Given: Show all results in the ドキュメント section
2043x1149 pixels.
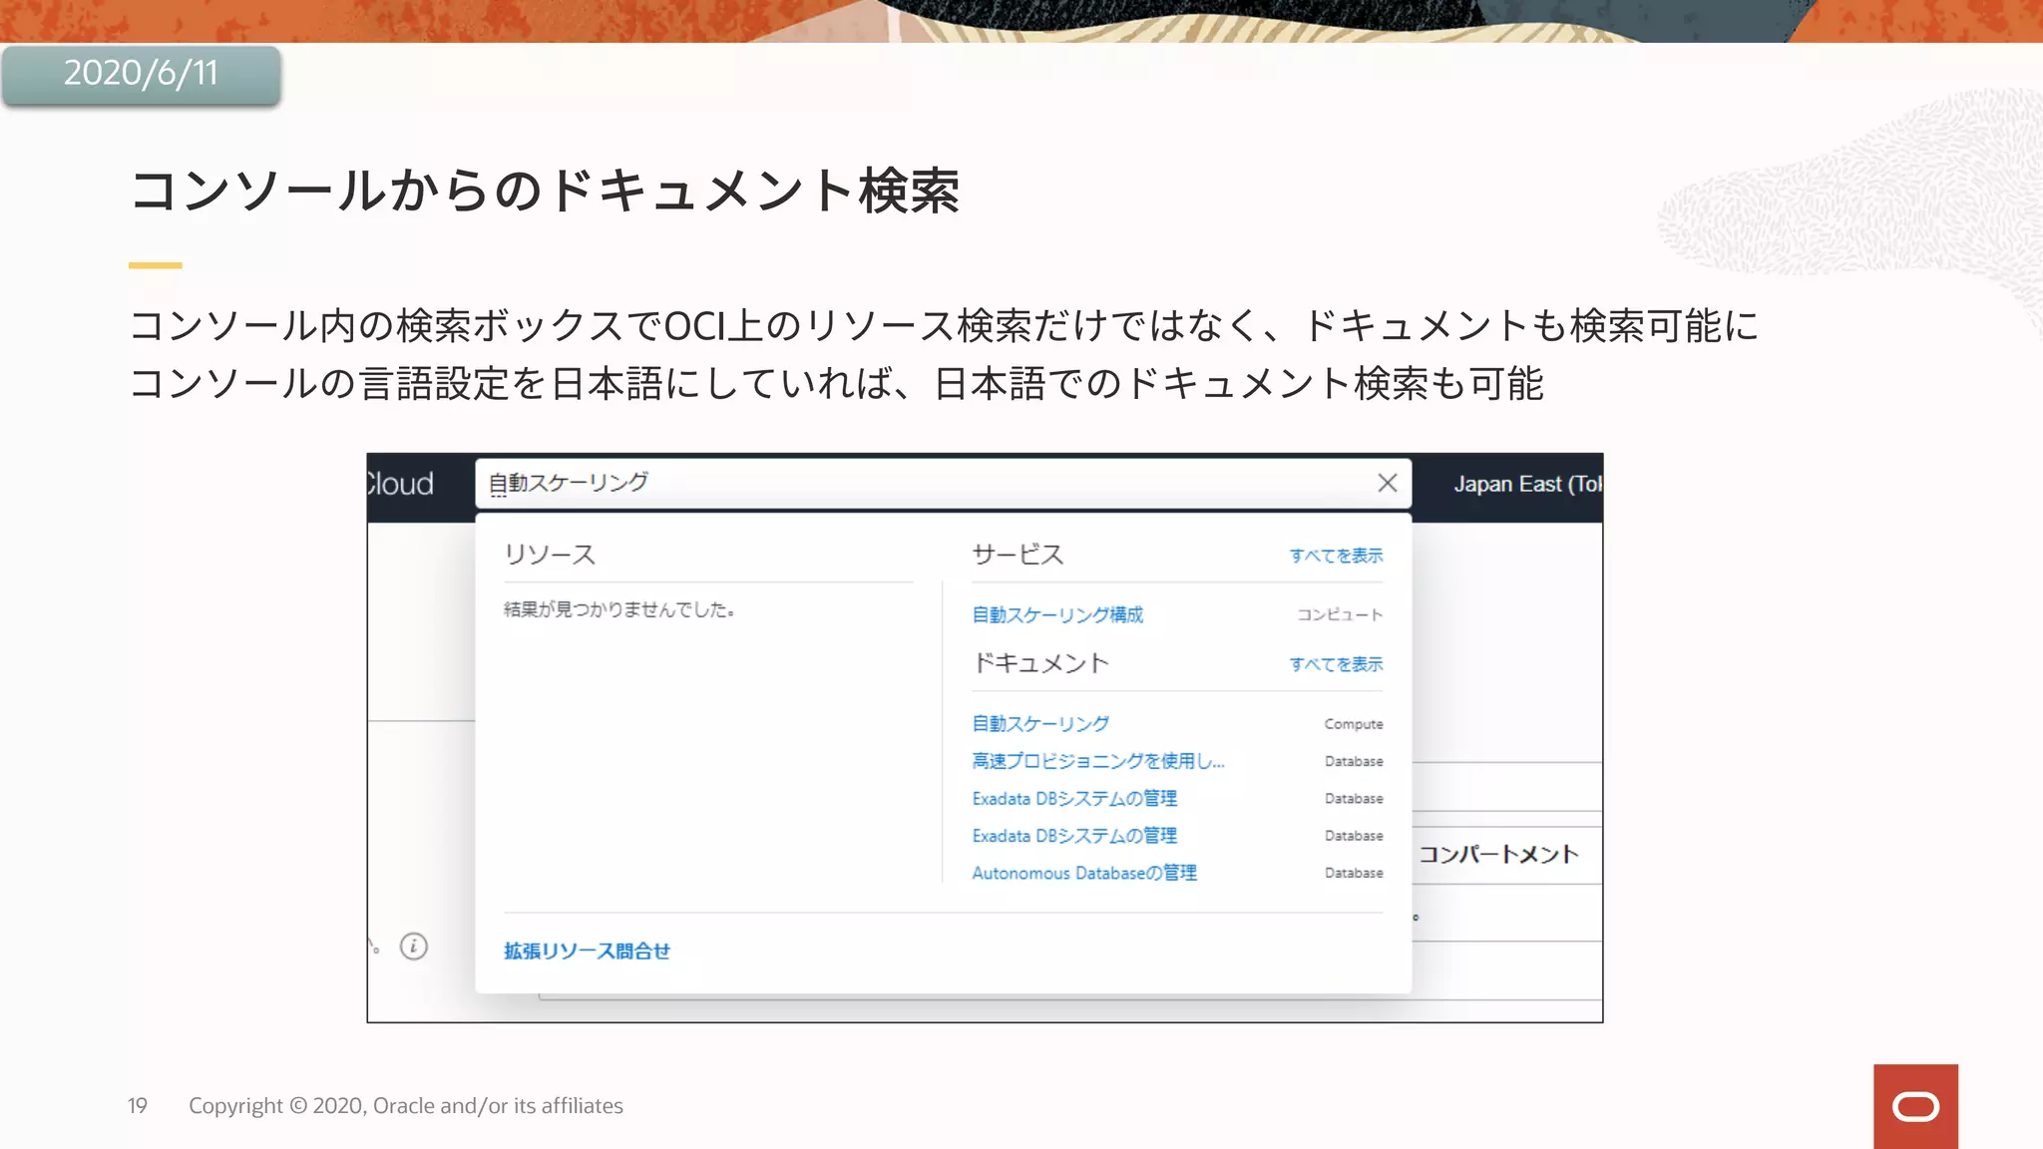Looking at the screenshot, I should click(1335, 664).
